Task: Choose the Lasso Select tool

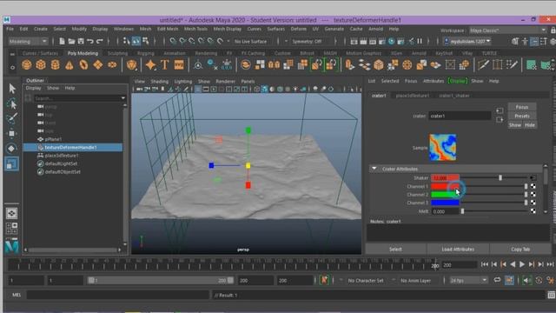Action: point(12,103)
